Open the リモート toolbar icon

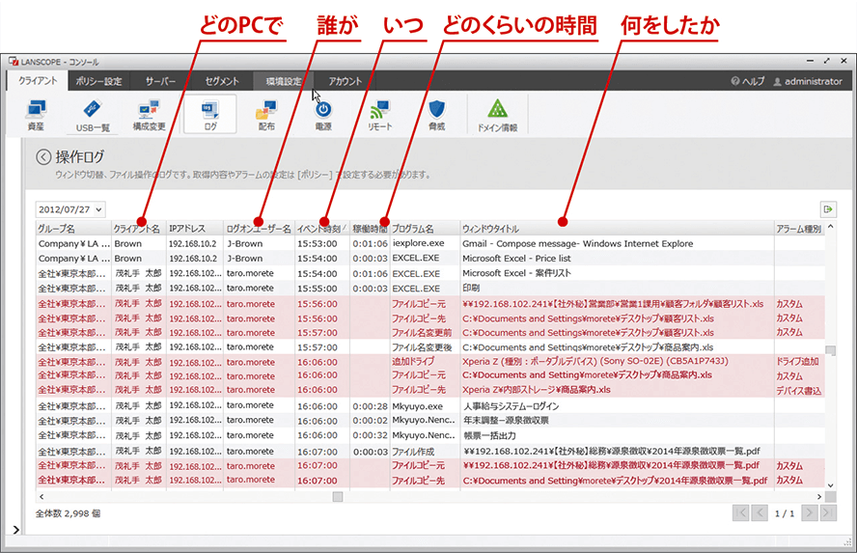click(380, 115)
